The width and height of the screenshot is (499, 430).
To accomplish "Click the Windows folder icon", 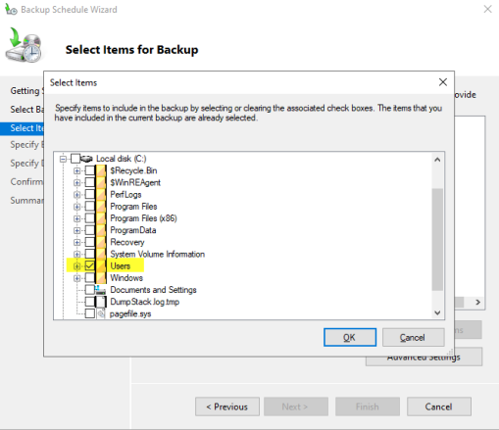I will tap(101, 278).
